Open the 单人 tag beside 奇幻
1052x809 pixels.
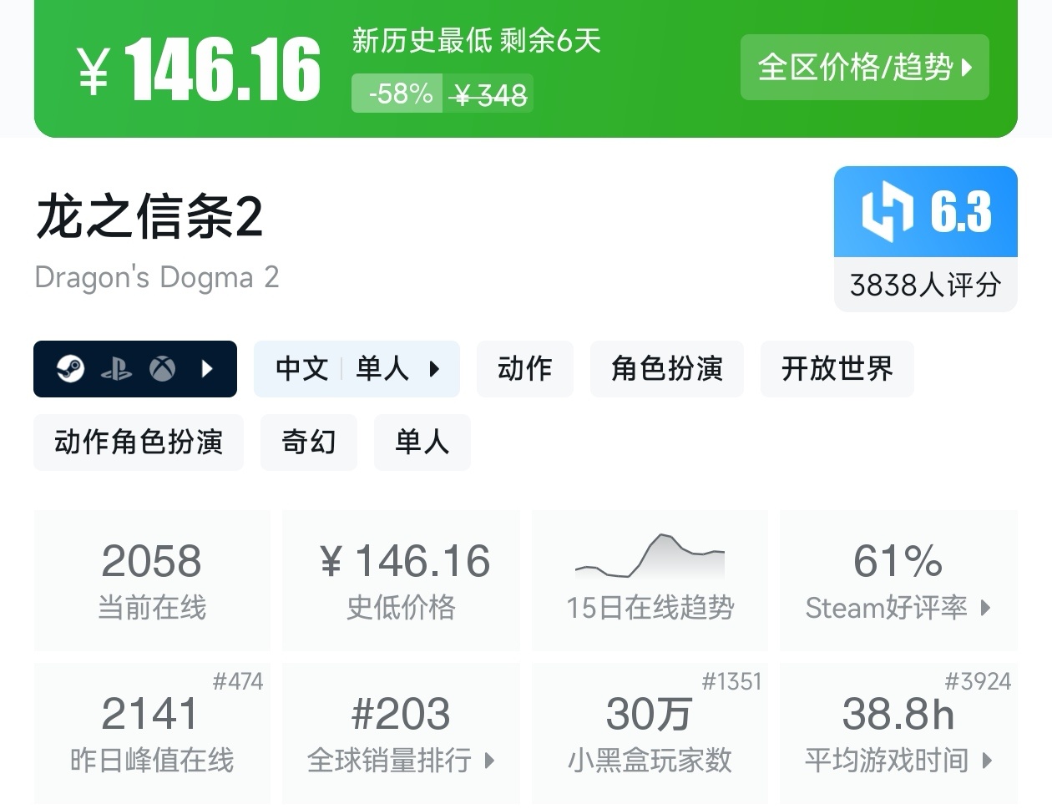(x=422, y=442)
